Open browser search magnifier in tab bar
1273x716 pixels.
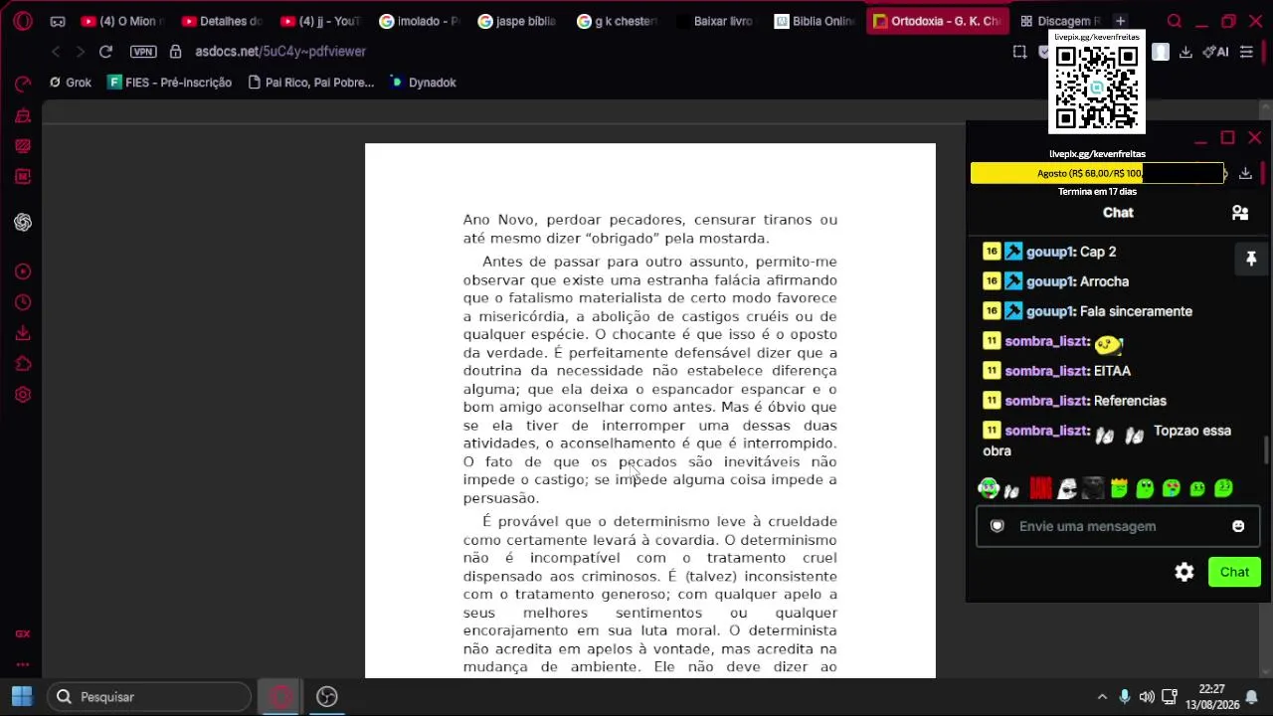[x=1175, y=21]
